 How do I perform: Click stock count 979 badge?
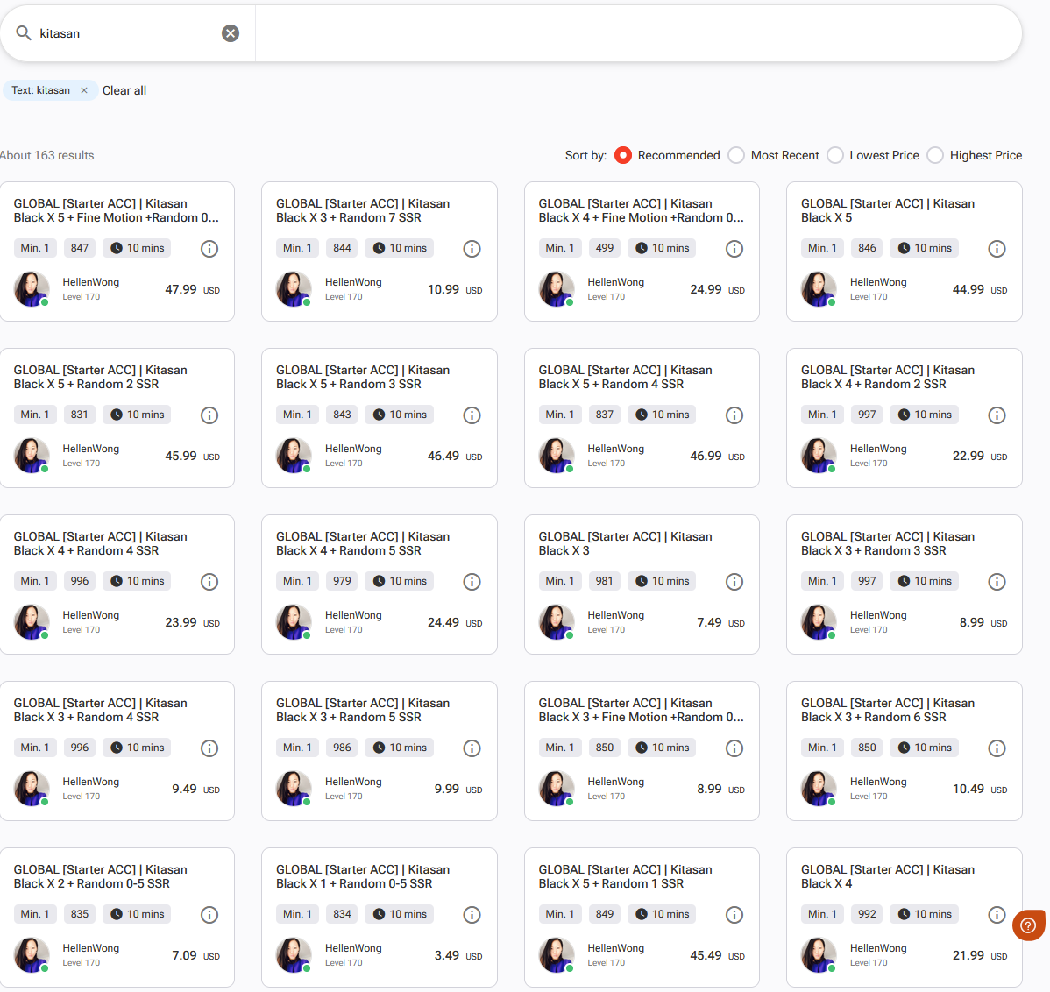342,581
